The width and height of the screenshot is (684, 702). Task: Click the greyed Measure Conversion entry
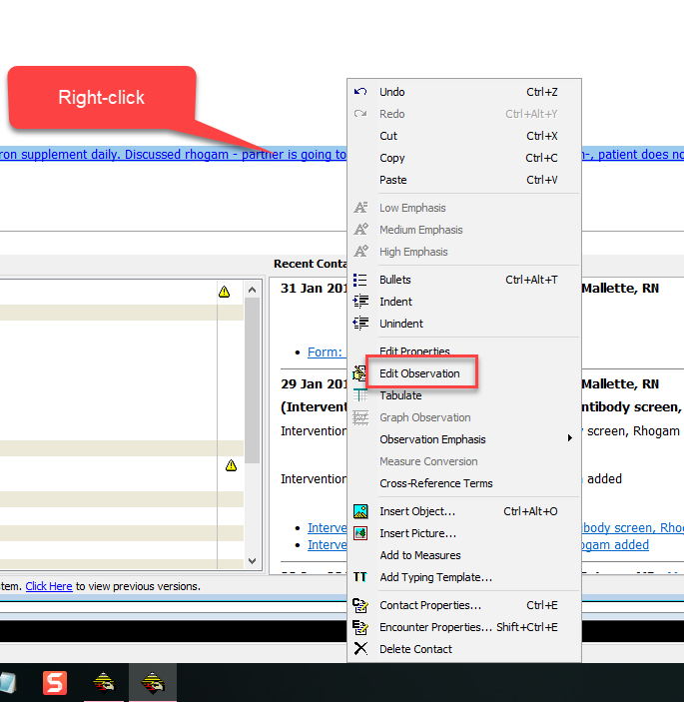point(464,461)
